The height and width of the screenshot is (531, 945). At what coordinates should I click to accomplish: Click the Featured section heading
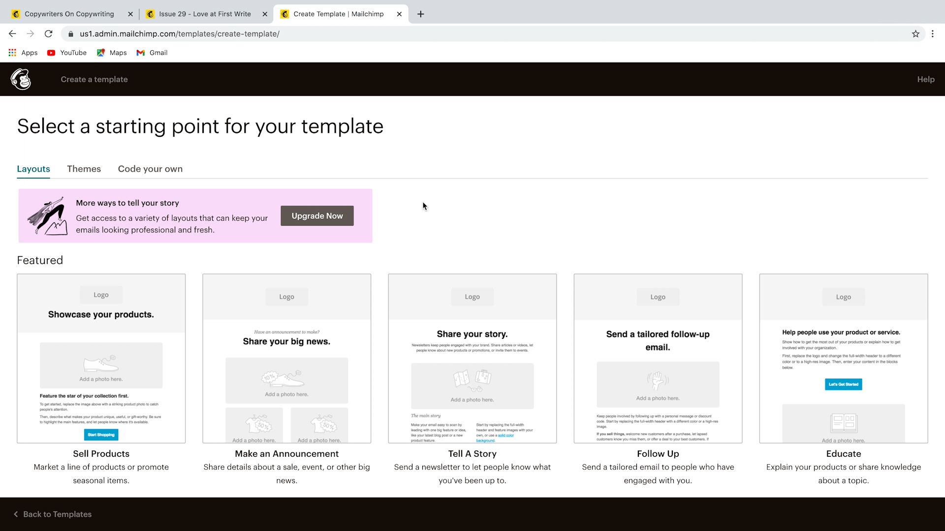point(40,260)
